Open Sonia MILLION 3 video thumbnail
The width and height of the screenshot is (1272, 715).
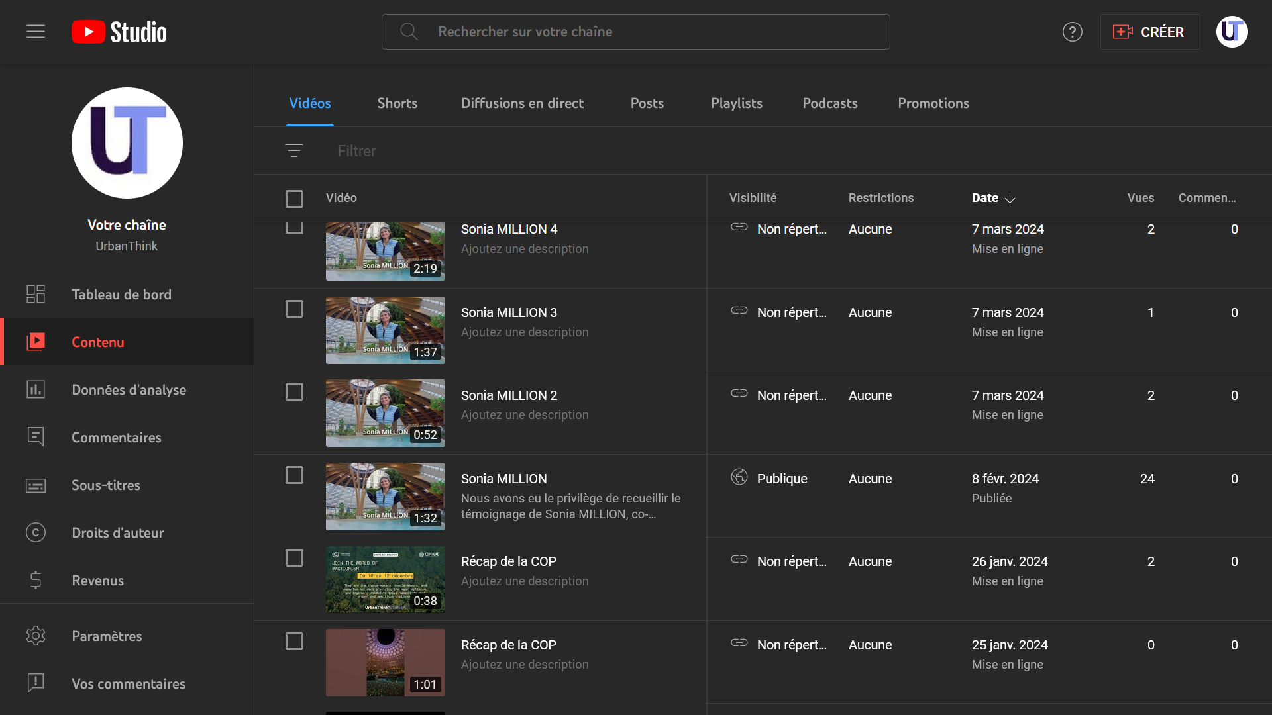coord(386,330)
